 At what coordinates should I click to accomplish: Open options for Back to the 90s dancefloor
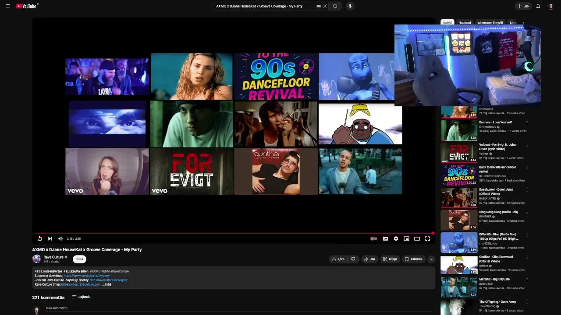pyautogui.click(x=527, y=167)
